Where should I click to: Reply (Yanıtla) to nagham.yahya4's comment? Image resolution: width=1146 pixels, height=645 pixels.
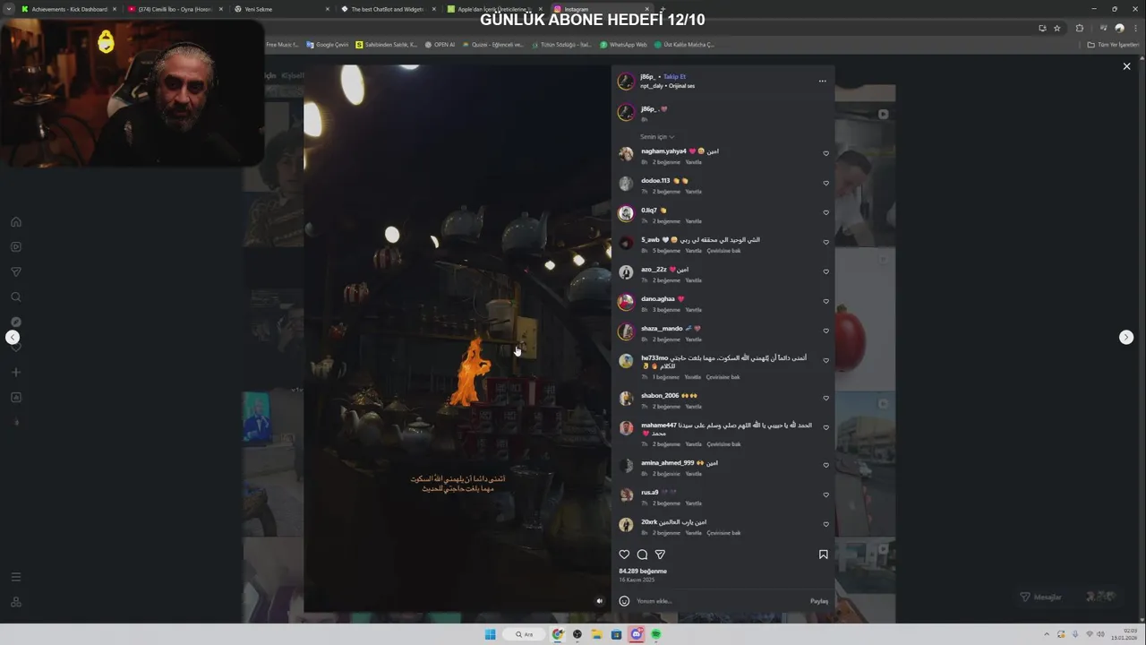pyautogui.click(x=693, y=162)
